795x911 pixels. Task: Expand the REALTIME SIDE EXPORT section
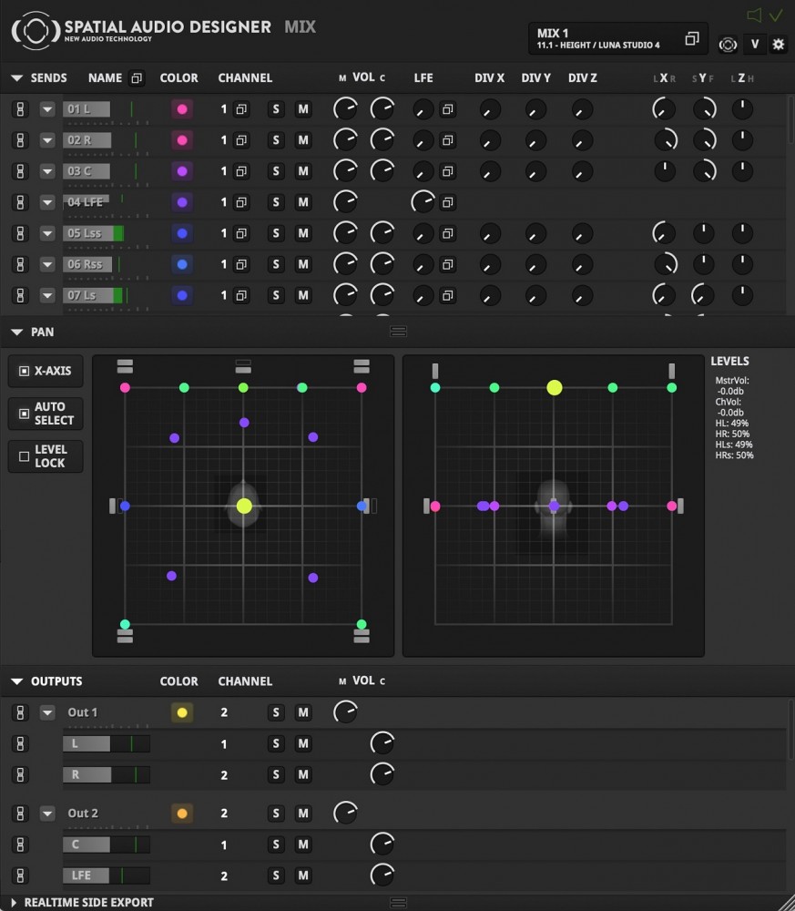pos(14,902)
